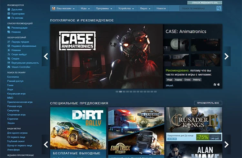Click the VR icon beside Виртуальная реальность
Image resolution: width=242 pixels, height=158 pixels.
point(9,63)
